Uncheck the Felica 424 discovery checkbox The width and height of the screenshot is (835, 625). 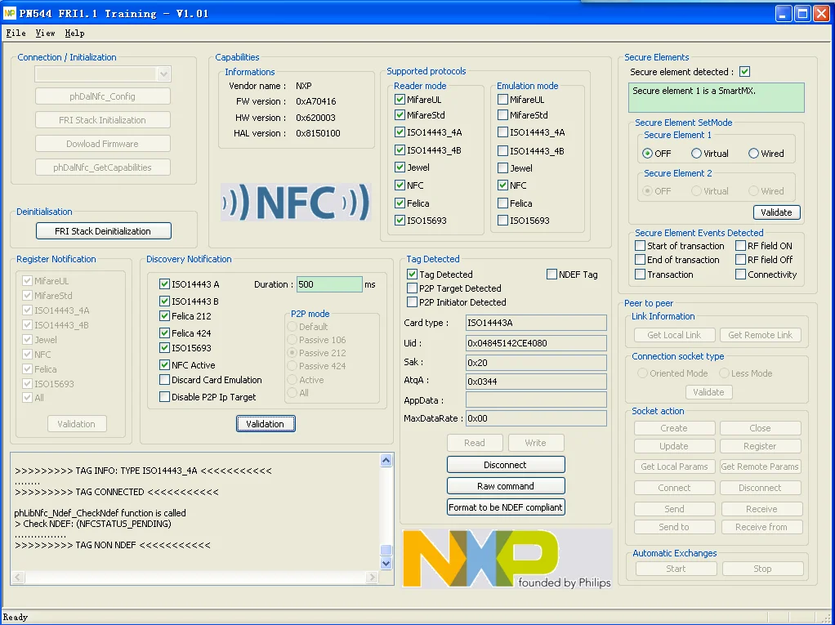[x=164, y=333]
